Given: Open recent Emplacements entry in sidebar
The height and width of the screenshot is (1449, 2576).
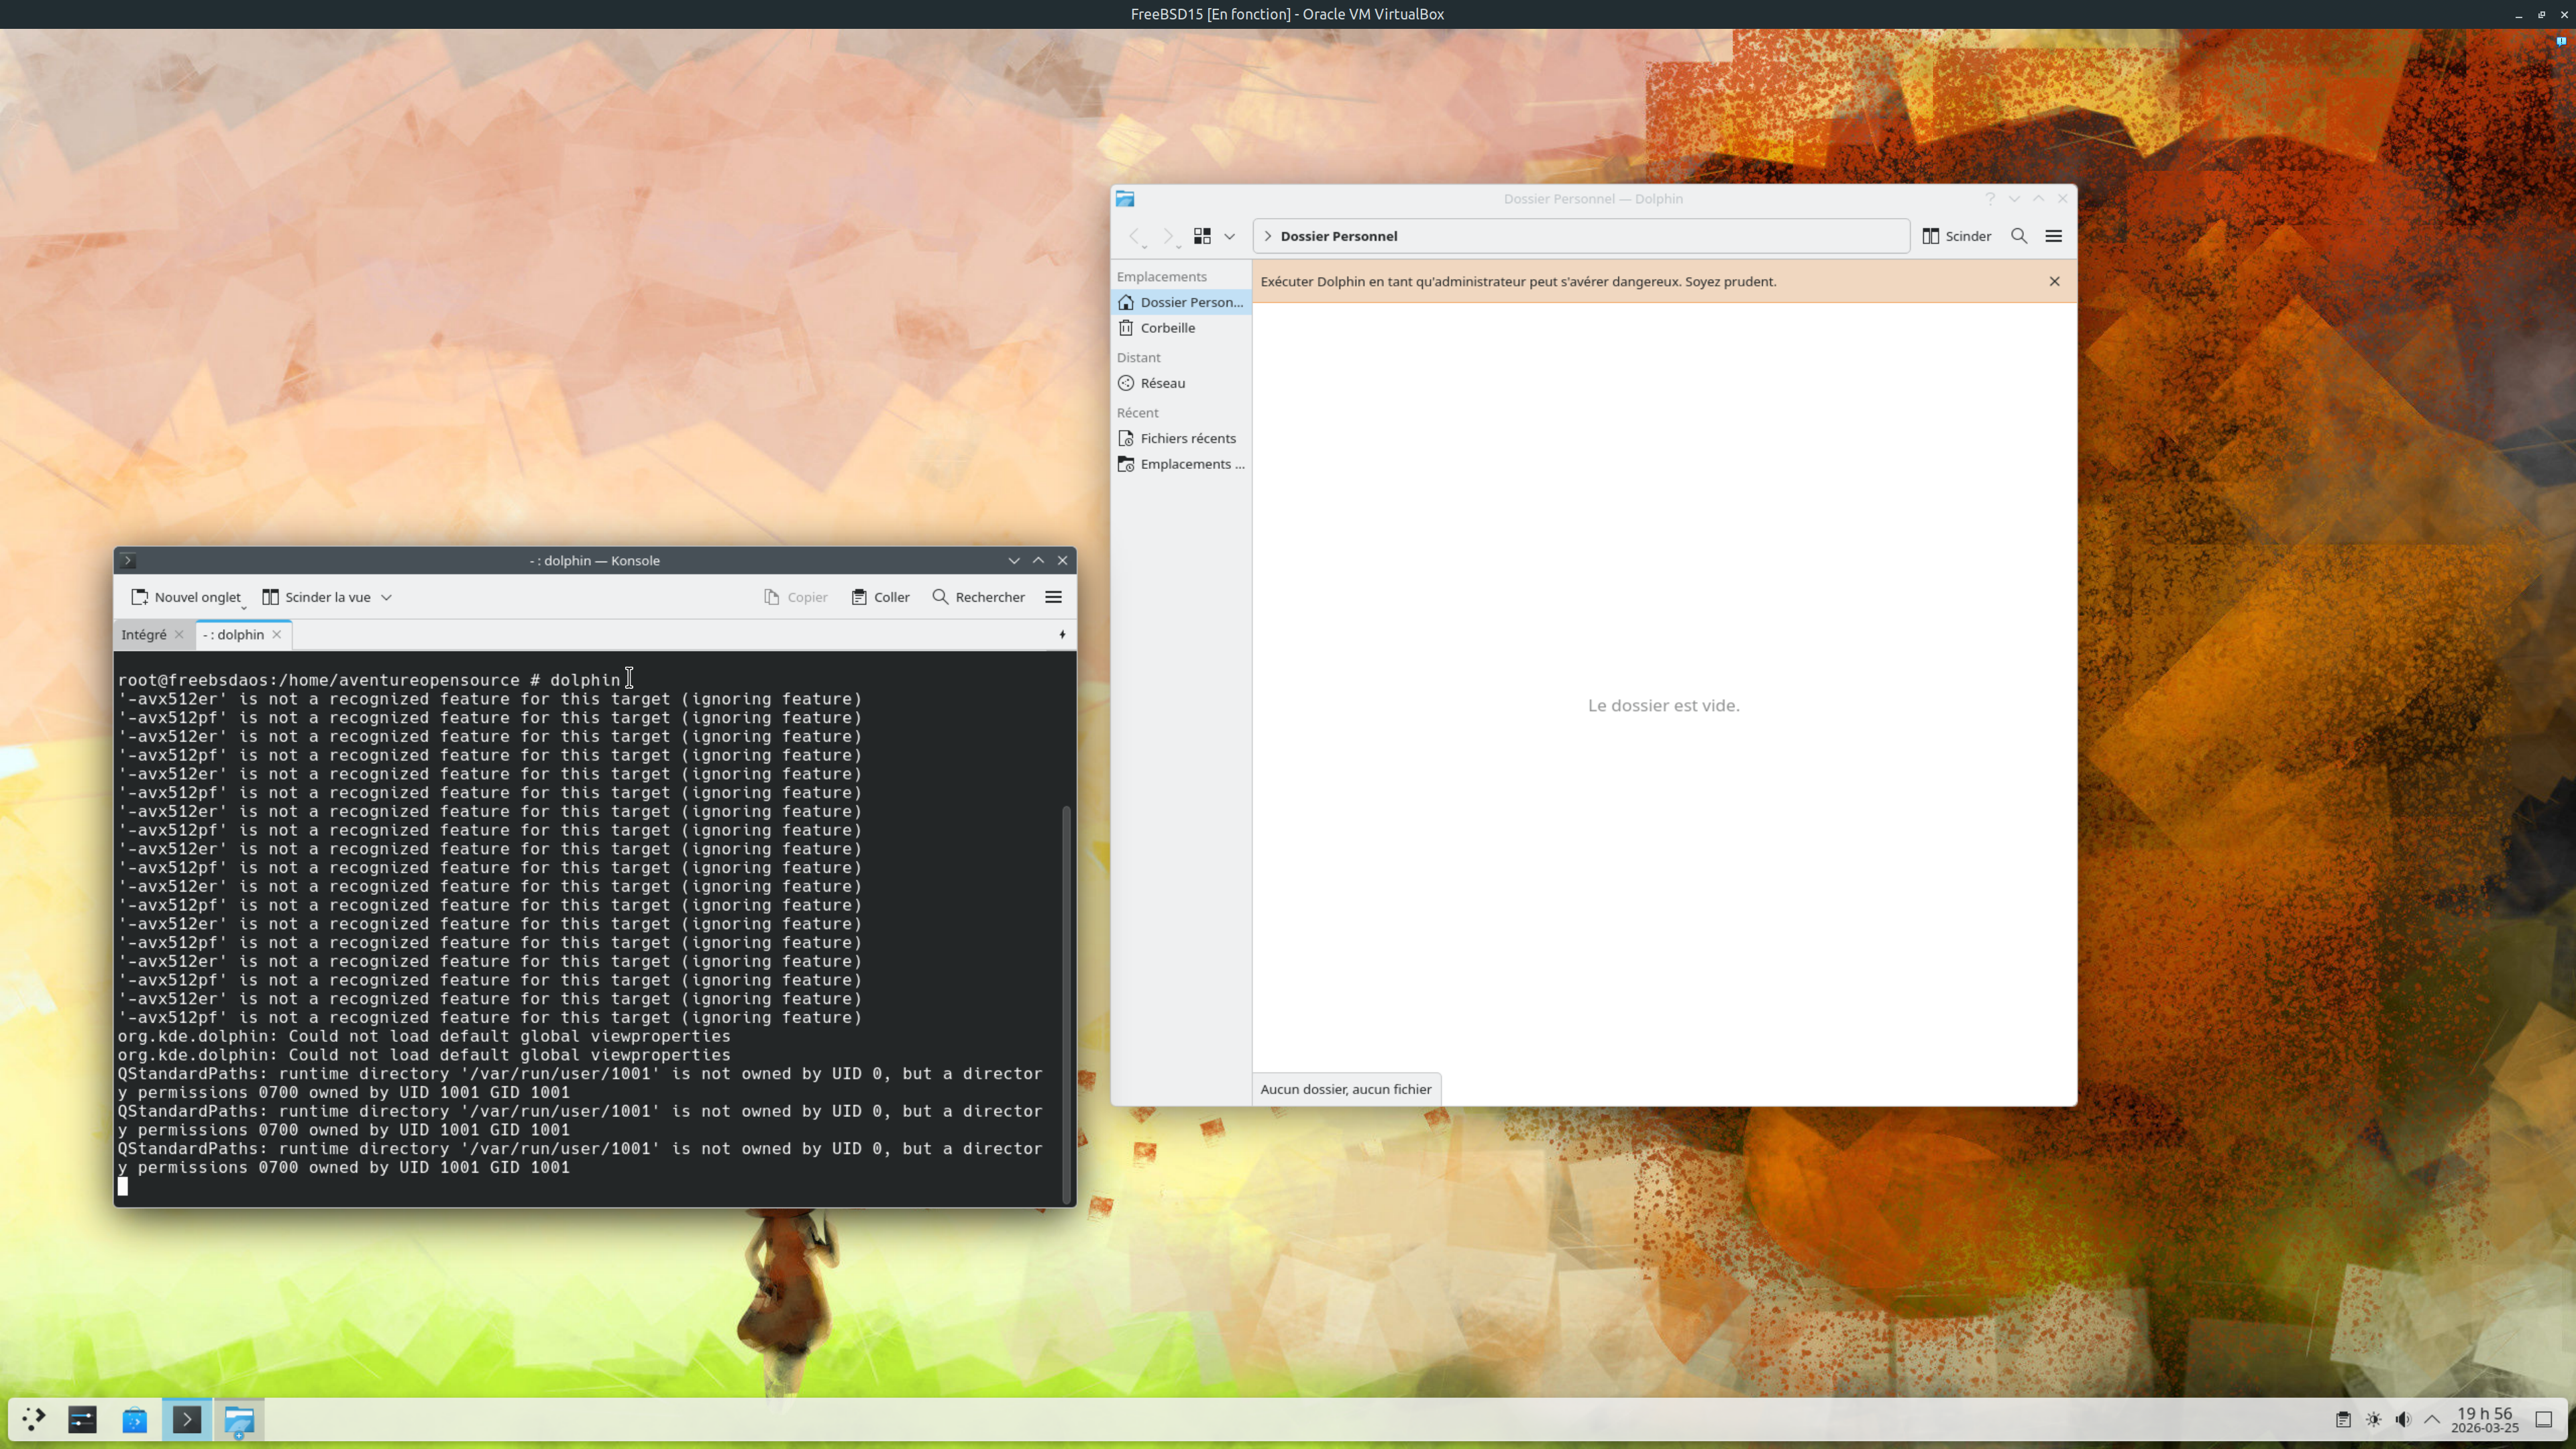Looking at the screenshot, I should pyautogui.click(x=1181, y=465).
